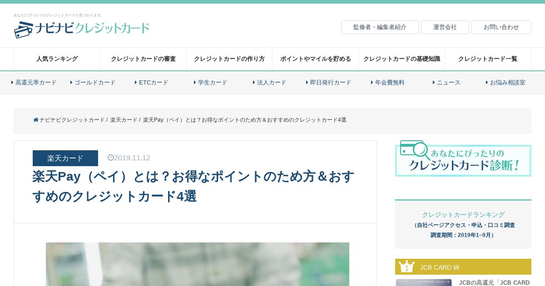Go to 年会費無料 category
The image size is (545, 286).
click(388, 83)
